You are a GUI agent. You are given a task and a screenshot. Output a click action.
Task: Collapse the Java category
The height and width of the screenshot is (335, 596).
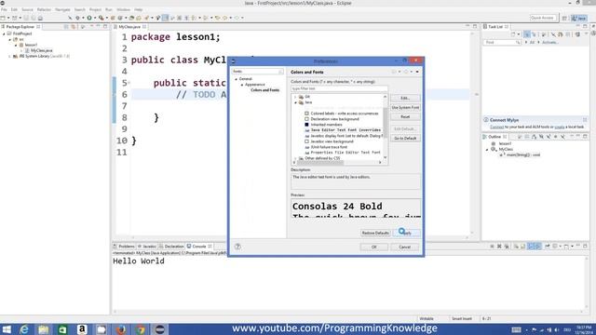(295, 102)
